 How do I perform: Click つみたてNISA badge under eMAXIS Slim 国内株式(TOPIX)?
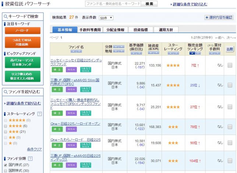tap(85, 89)
